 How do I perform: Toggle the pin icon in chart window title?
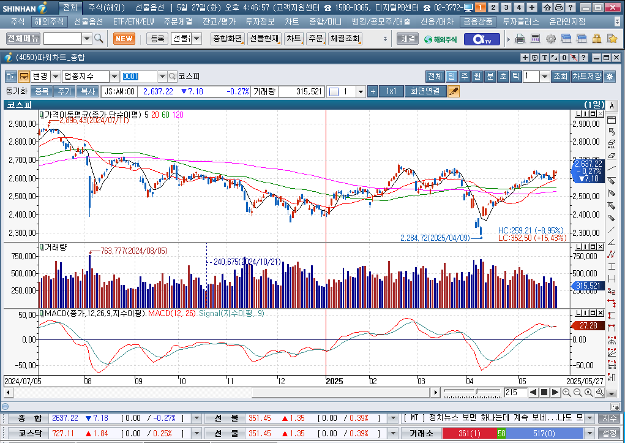[x=574, y=58]
